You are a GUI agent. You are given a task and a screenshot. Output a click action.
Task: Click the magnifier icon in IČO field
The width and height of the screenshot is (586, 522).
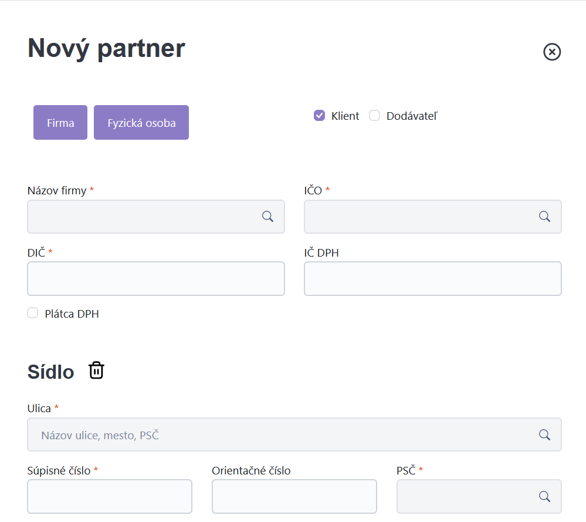coord(544,216)
